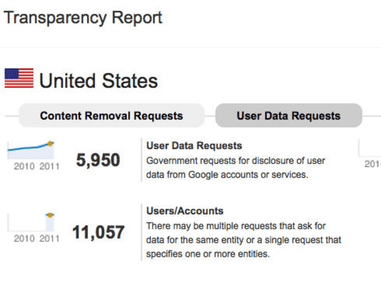381x282 pixels.
Task: Click the Government requests description text
Action: click(x=236, y=168)
